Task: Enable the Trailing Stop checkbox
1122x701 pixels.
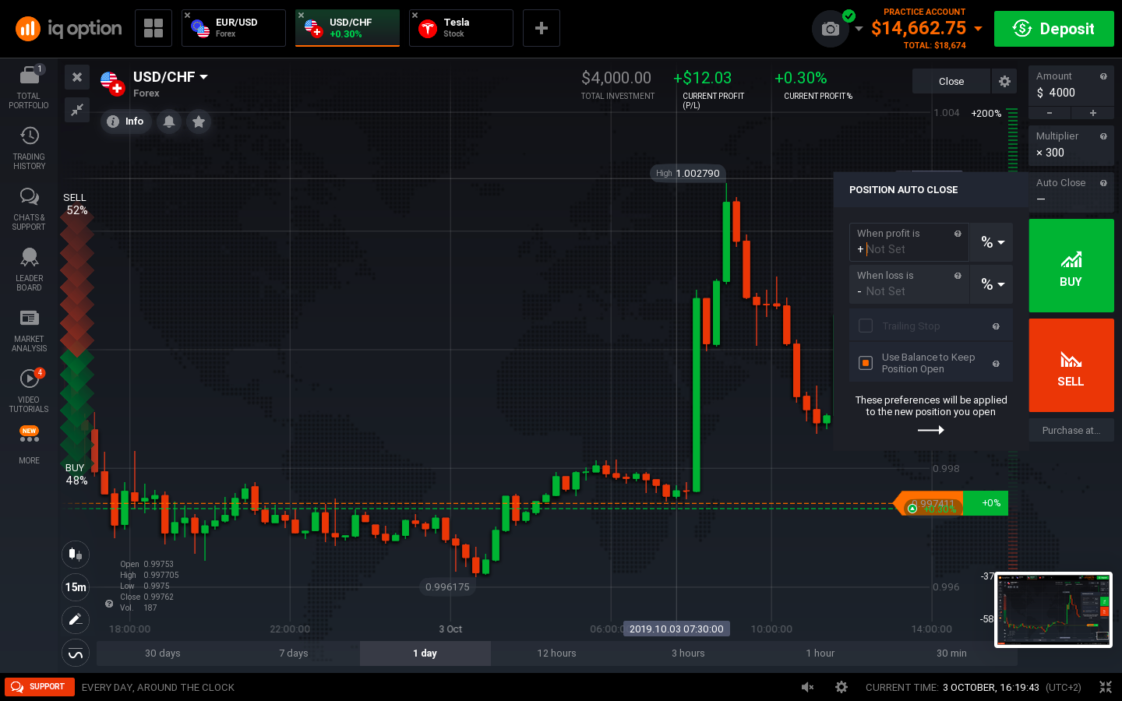Action: point(866,326)
